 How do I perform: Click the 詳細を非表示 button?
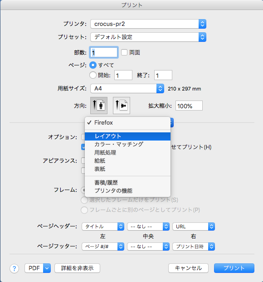pyautogui.click(x=77, y=268)
